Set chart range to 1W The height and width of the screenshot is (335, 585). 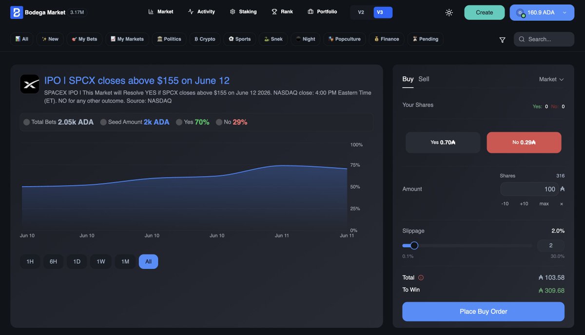pyautogui.click(x=101, y=262)
